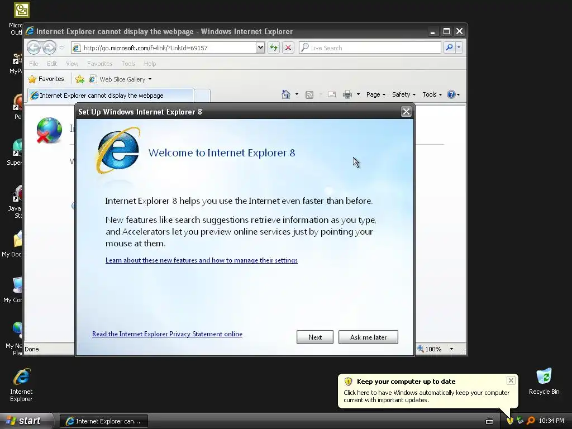Click the Back navigation arrow in Internet Explorer
572x429 pixels.
34,47
